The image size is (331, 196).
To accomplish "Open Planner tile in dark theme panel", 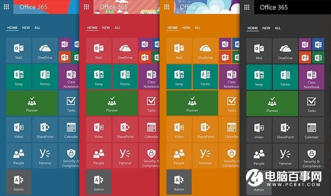I will 272,104.
